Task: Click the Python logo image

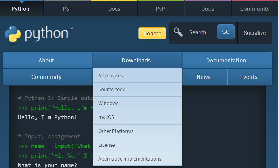Action: point(39,34)
